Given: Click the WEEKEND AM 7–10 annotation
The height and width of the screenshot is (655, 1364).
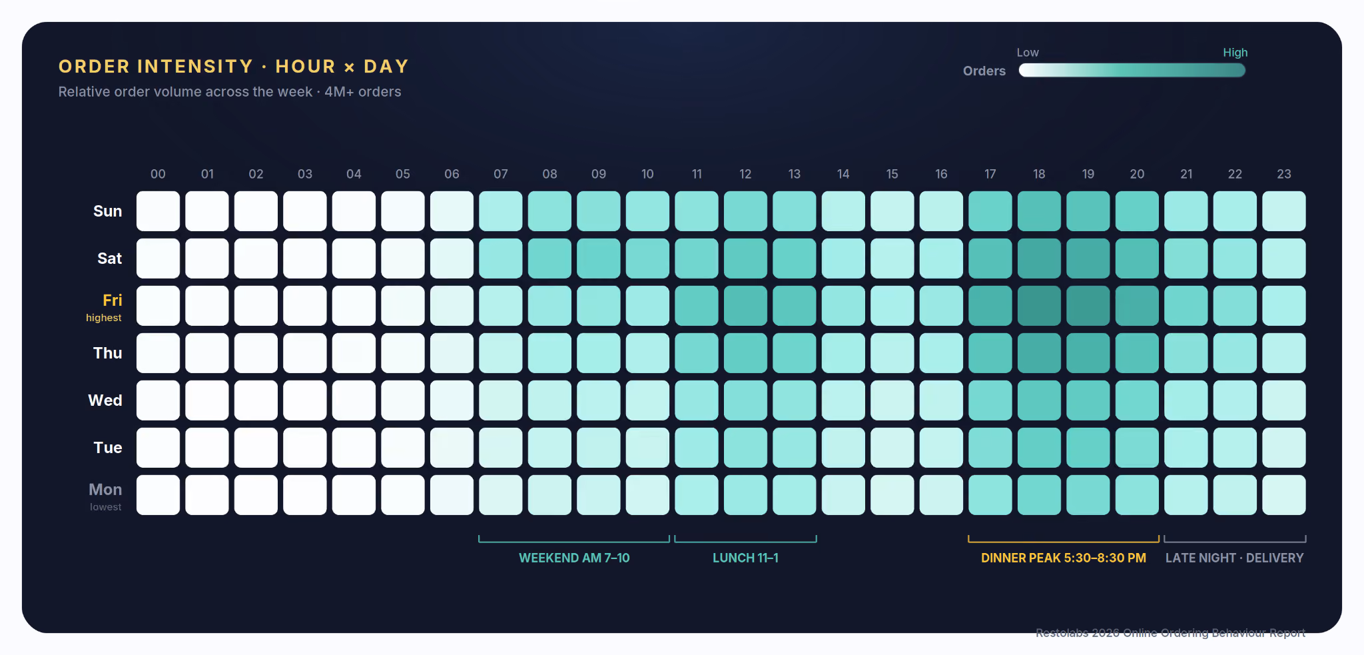Looking at the screenshot, I should click(x=574, y=558).
